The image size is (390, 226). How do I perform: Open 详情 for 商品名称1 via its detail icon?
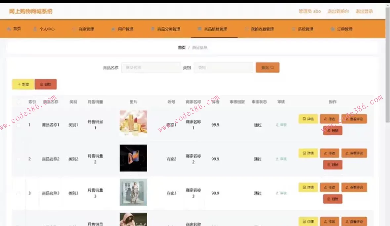[x=304, y=119]
